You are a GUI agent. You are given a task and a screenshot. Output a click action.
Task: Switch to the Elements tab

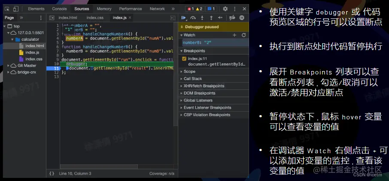[36, 9]
